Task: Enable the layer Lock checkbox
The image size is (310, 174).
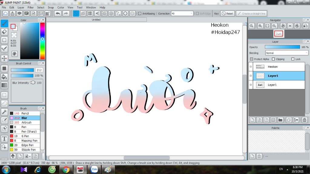Action: [293, 59]
